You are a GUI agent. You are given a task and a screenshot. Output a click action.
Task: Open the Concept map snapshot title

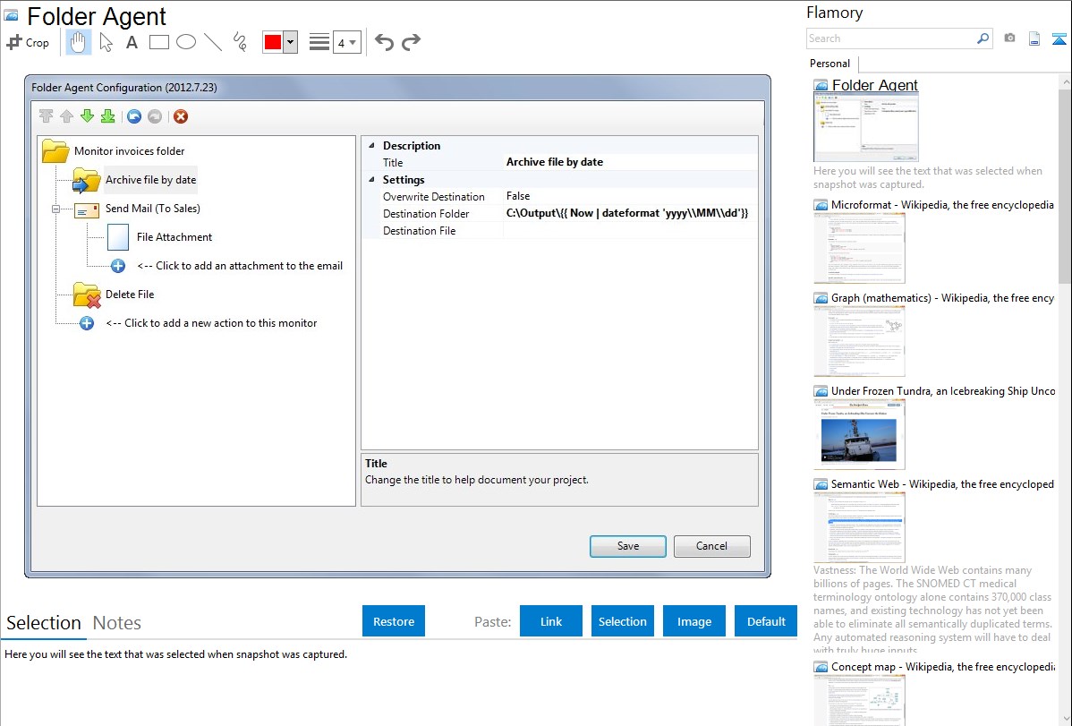coord(943,666)
